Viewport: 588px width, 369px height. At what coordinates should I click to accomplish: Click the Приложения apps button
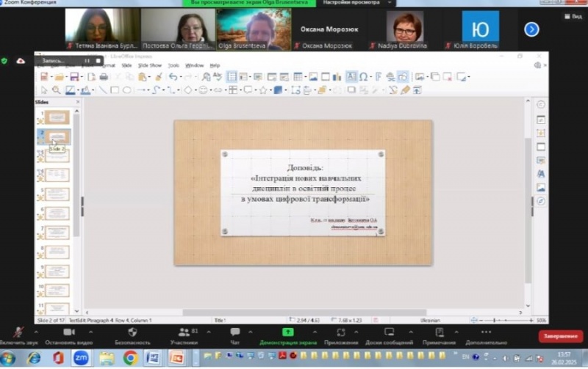coord(340,334)
